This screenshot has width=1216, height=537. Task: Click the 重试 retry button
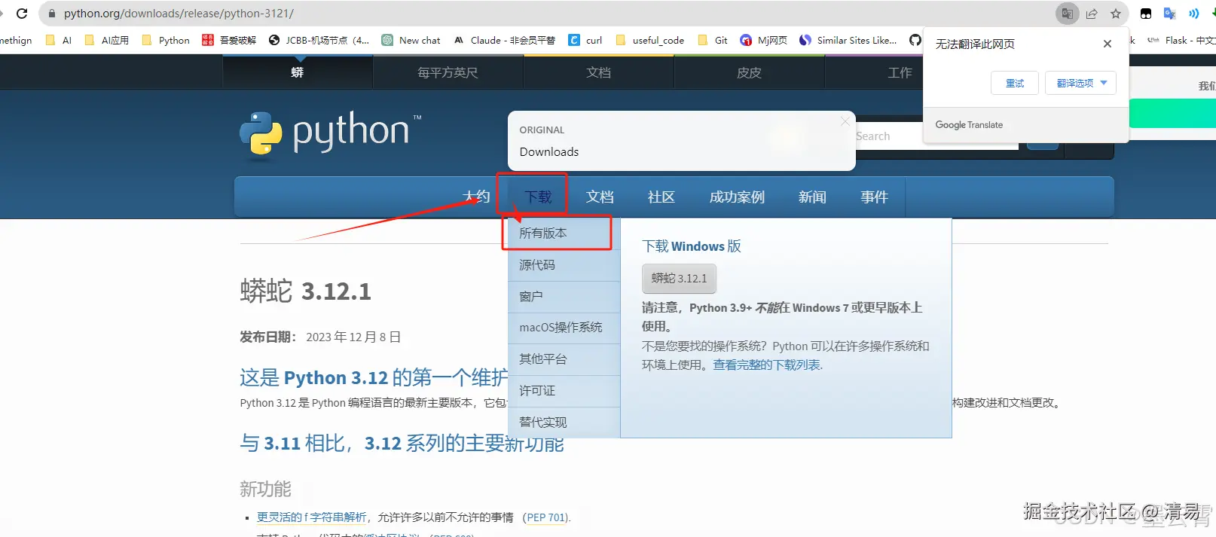click(1015, 83)
